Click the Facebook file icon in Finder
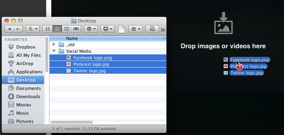 click(x=69, y=58)
